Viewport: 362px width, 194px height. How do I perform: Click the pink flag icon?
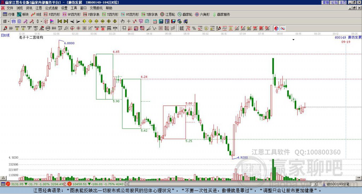[52, 22]
